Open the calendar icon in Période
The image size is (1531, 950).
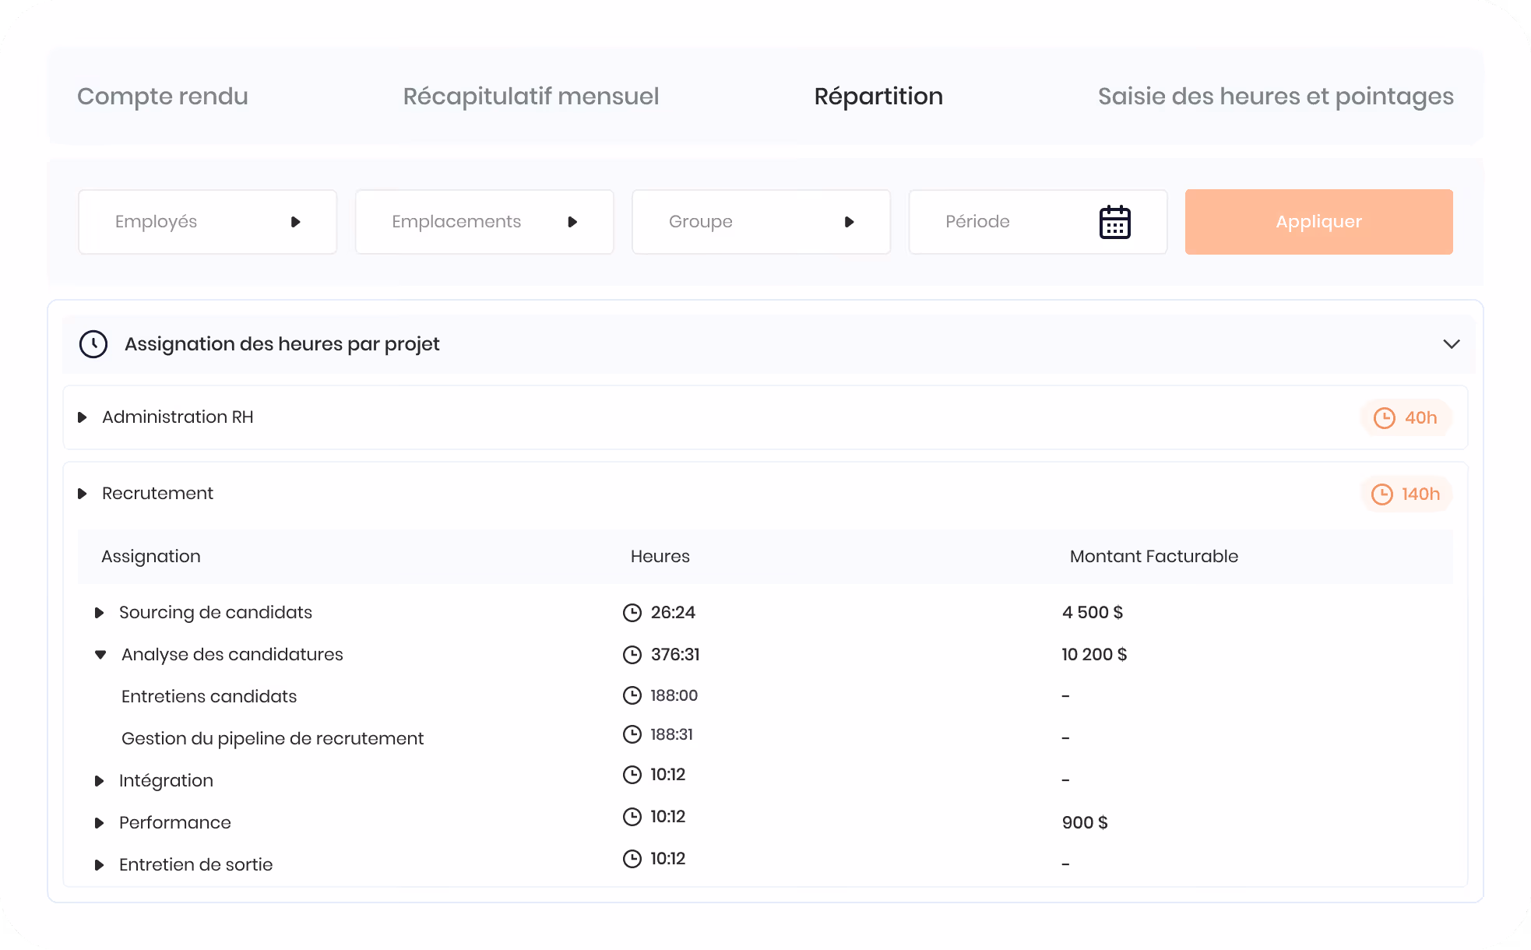tap(1114, 222)
